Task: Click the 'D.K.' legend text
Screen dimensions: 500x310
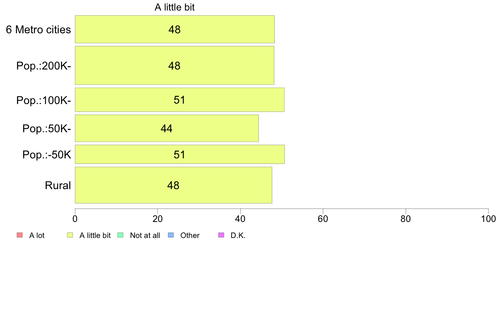Action: (238, 235)
